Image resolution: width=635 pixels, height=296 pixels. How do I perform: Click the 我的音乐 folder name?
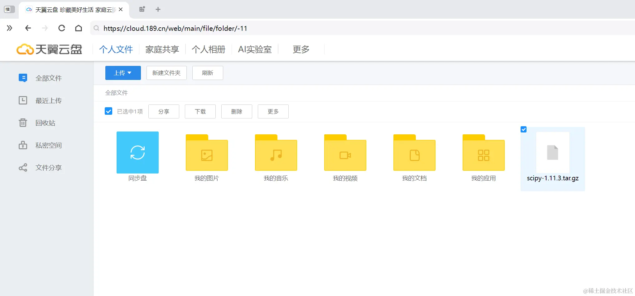tap(276, 178)
